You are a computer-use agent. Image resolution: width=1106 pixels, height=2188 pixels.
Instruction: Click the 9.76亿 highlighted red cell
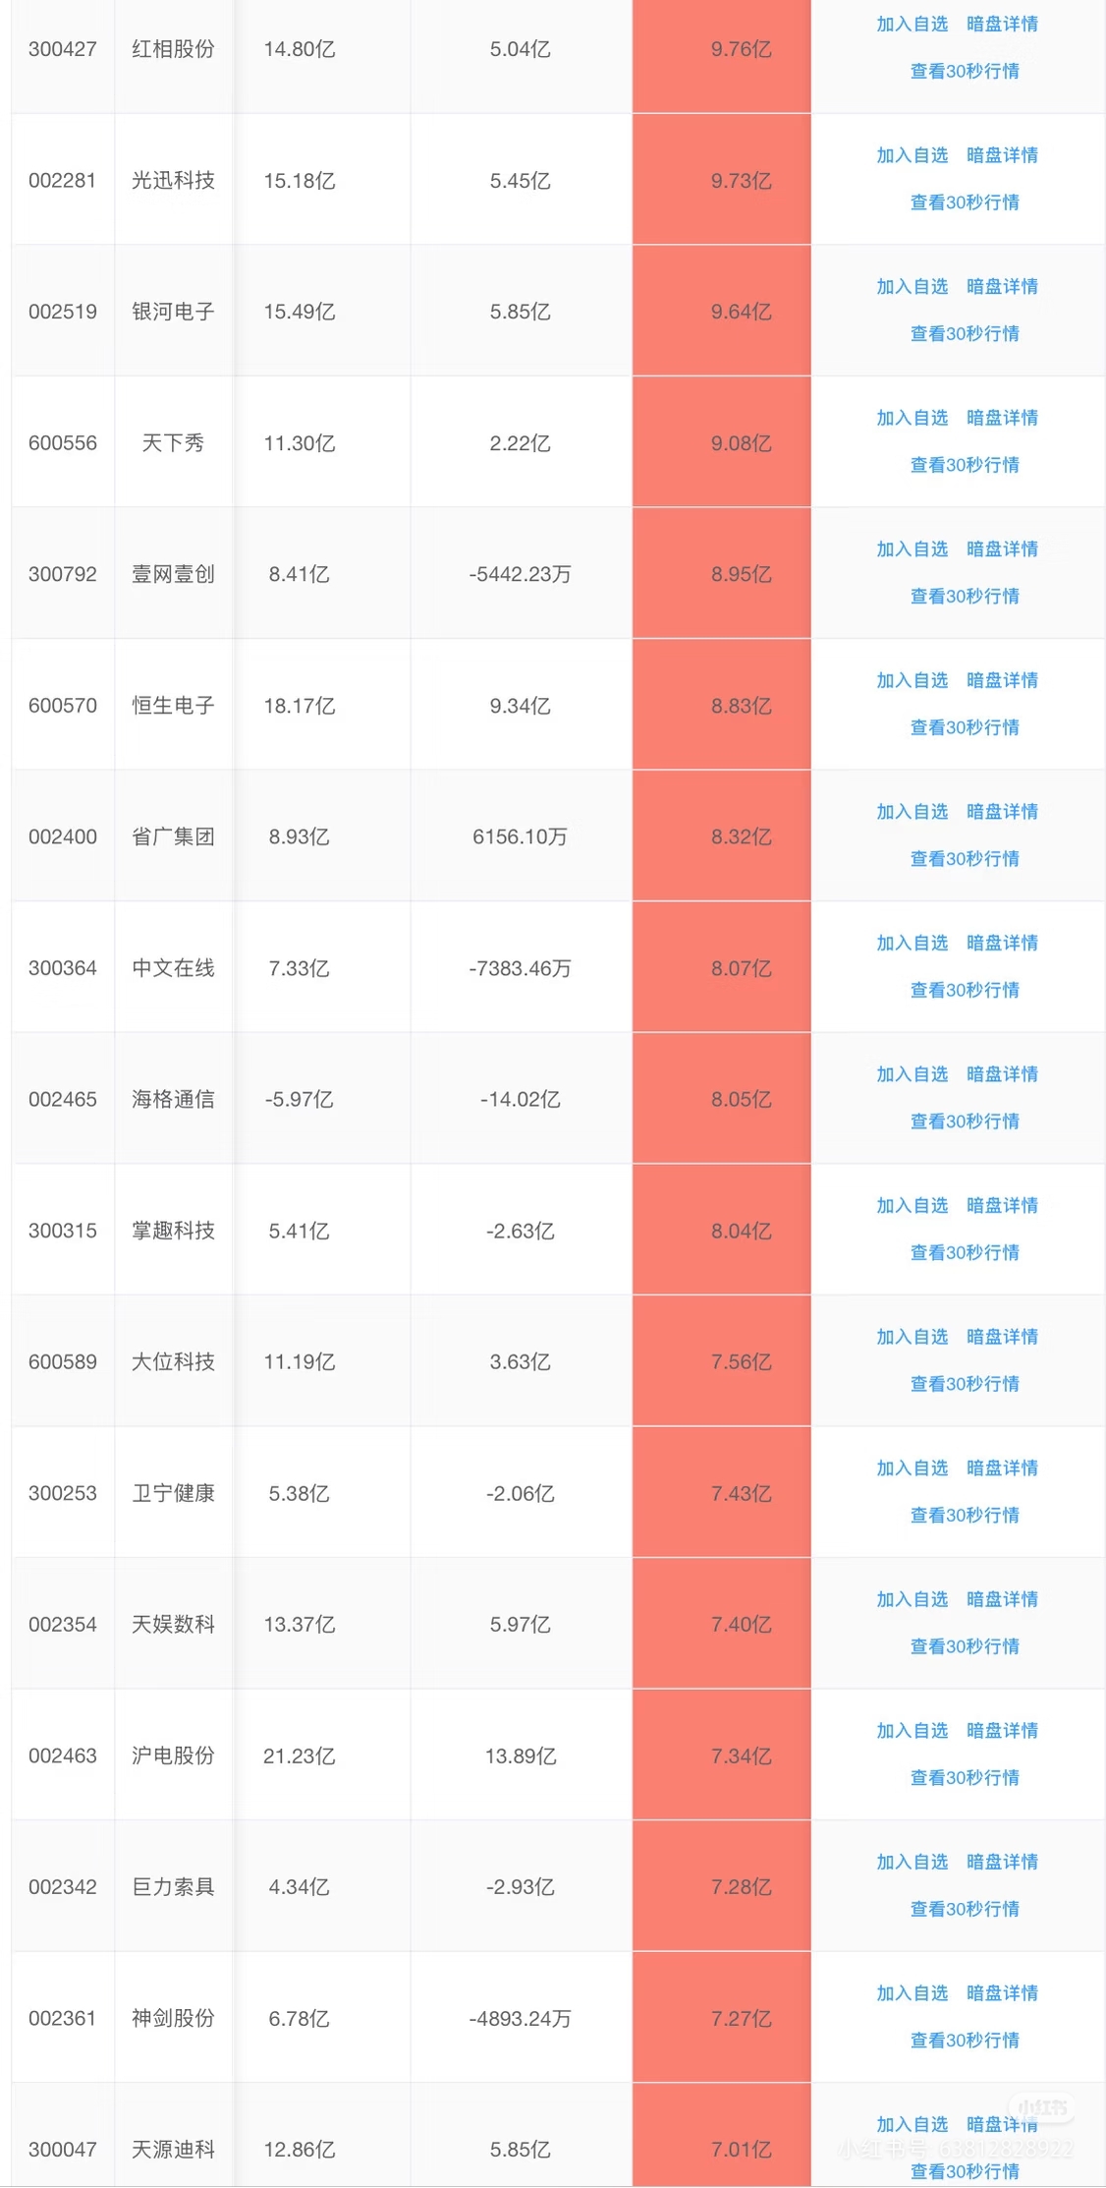pos(721,49)
